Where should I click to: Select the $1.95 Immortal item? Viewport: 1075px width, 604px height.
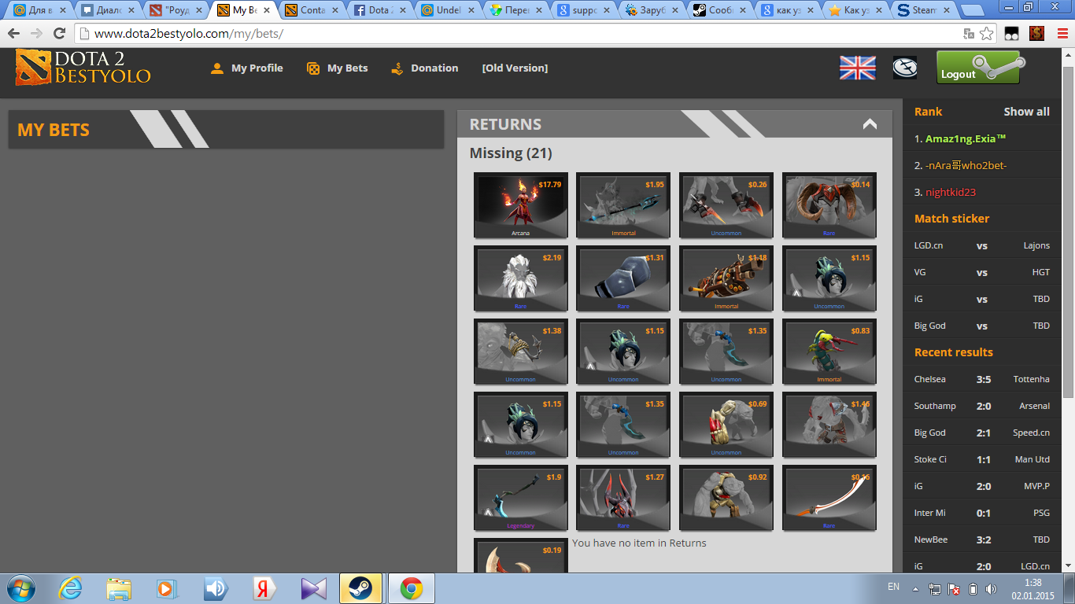pyautogui.click(x=623, y=205)
